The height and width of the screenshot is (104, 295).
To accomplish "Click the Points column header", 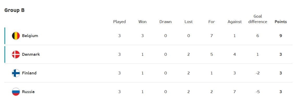I will click(x=281, y=22).
